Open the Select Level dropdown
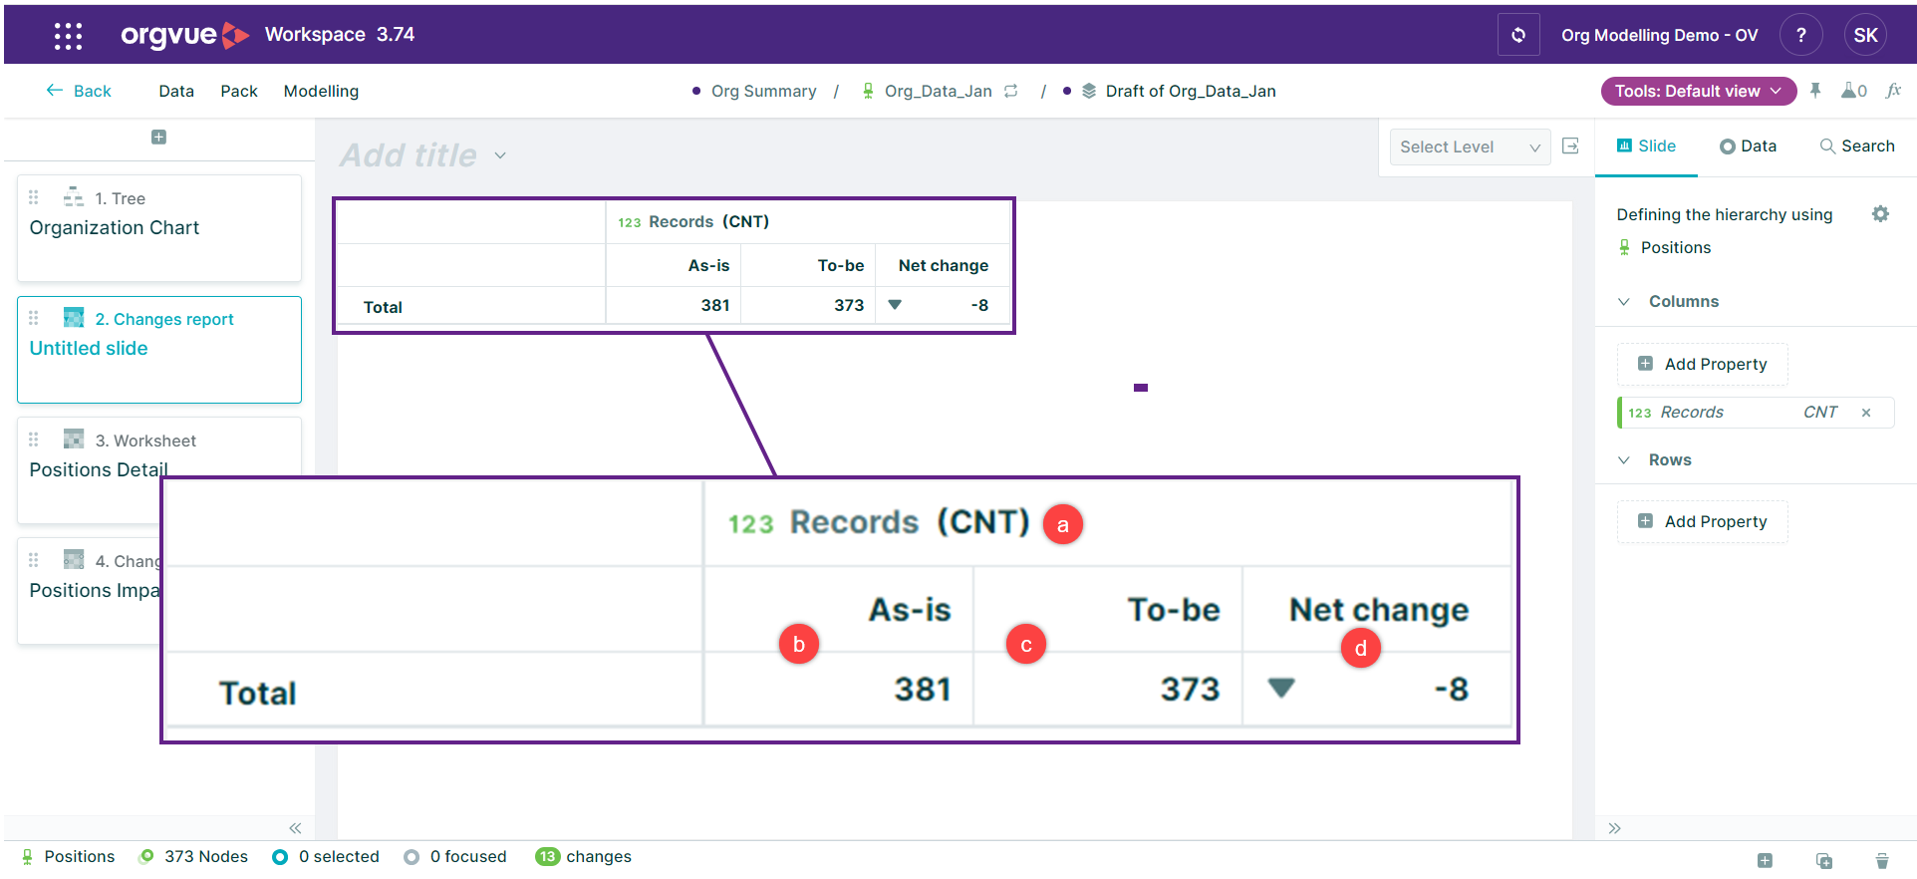The width and height of the screenshot is (1917, 879). 1469,146
